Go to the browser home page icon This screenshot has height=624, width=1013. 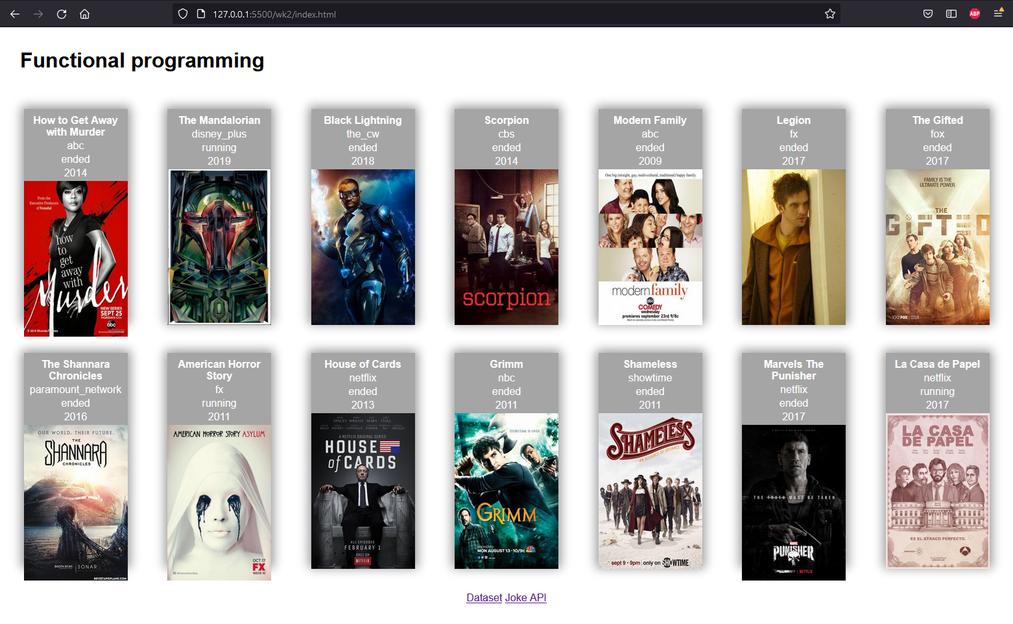(84, 14)
